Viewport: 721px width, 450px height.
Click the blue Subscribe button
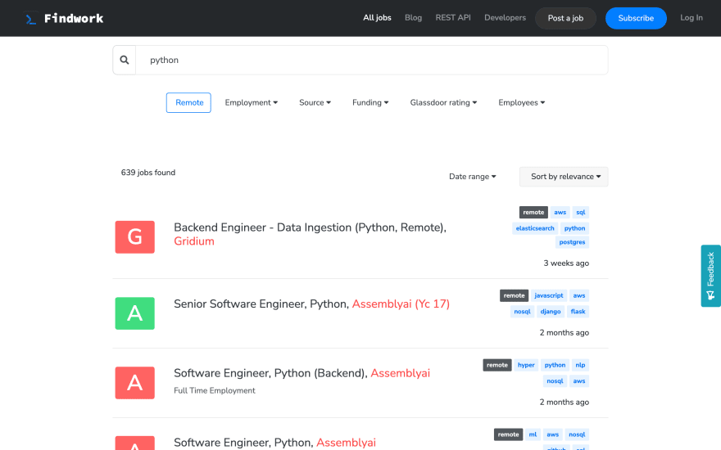pyautogui.click(x=636, y=18)
